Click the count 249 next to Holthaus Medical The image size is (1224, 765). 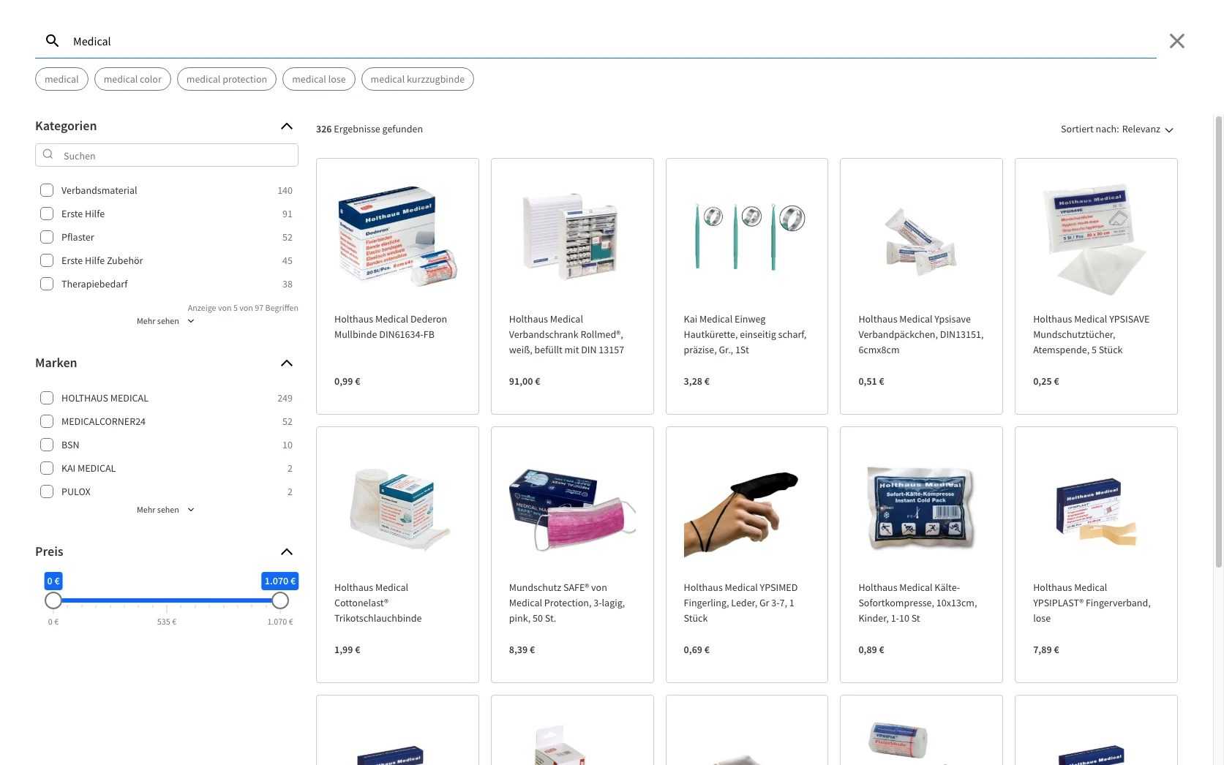285,398
